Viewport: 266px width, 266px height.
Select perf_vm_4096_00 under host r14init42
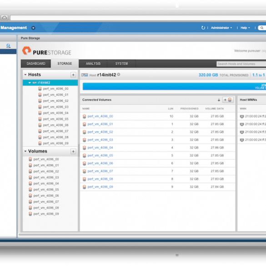(55, 89)
